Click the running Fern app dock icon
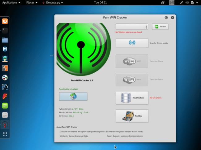The width and height of the screenshot is (201, 150). [5, 124]
